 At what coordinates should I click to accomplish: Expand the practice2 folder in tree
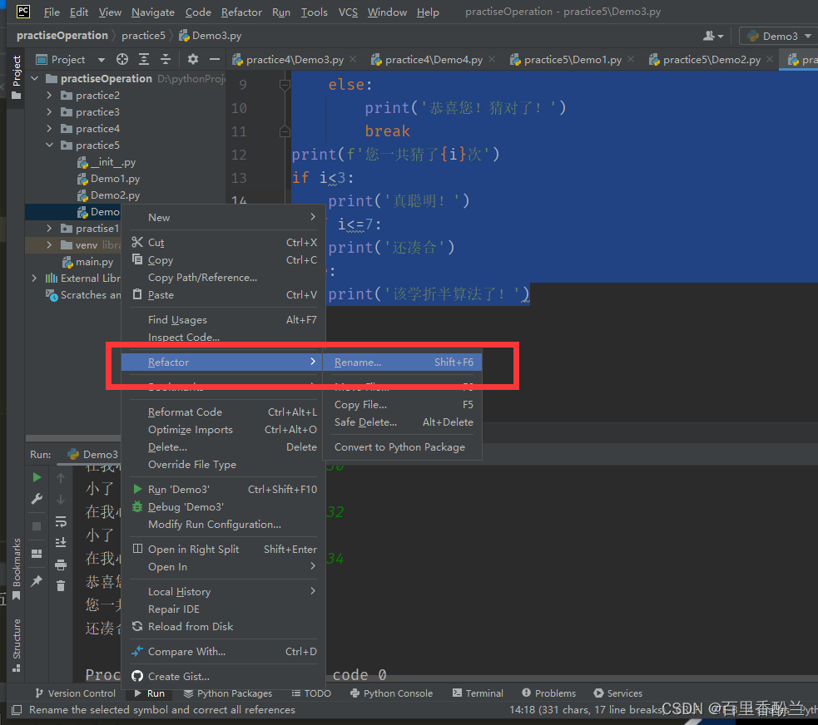(50, 96)
